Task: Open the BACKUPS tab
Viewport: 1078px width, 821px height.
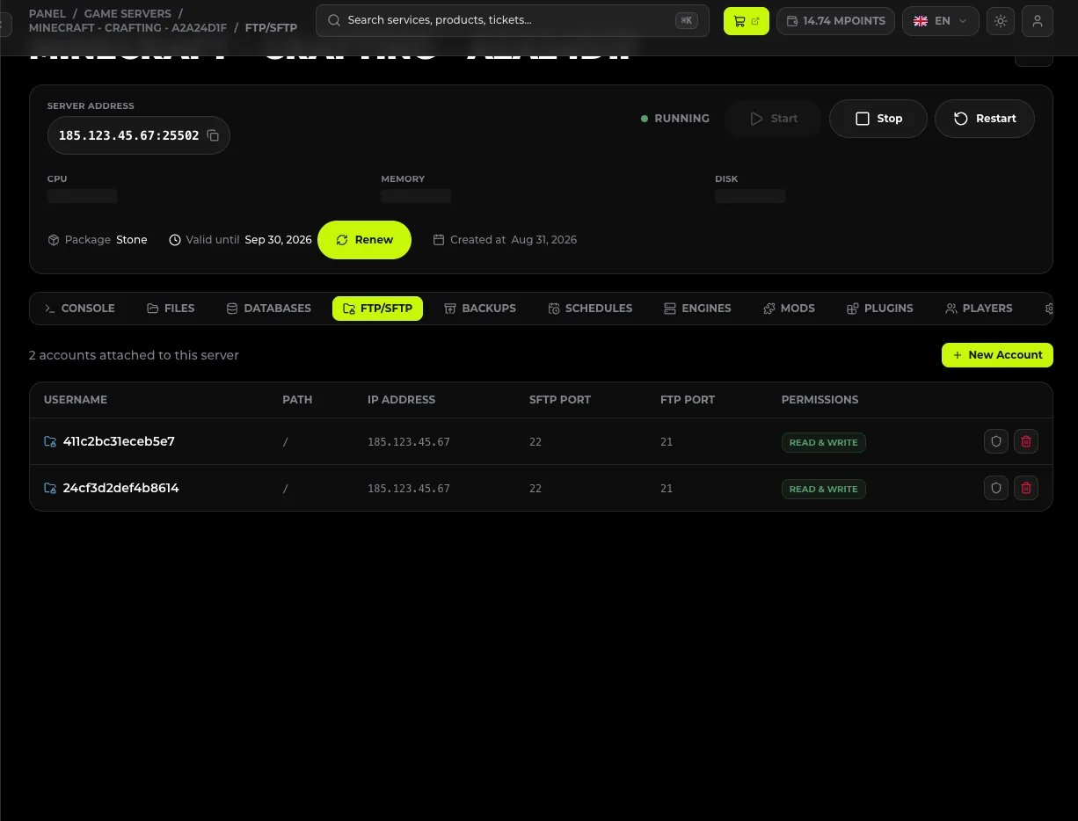Action: pyautogui.click(x=480, y=309)
